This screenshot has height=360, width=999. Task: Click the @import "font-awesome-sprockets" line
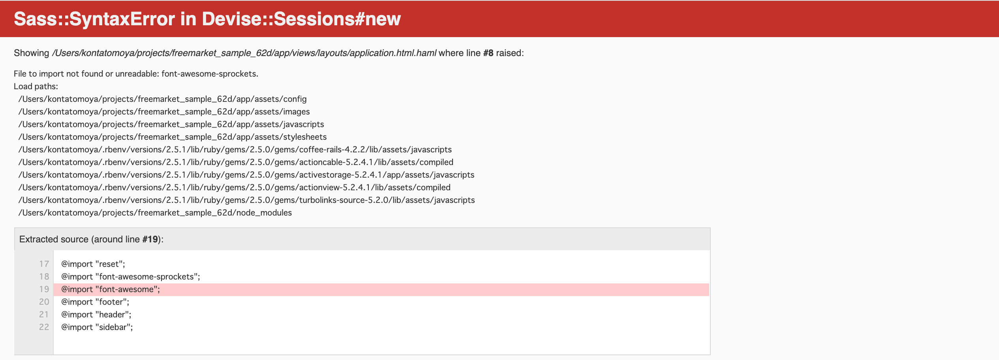pos(131,277)
